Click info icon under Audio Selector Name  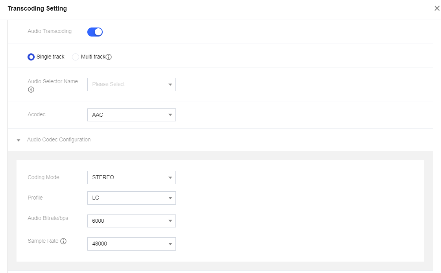click(31, 90)
